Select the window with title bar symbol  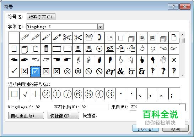pos(56,49)
